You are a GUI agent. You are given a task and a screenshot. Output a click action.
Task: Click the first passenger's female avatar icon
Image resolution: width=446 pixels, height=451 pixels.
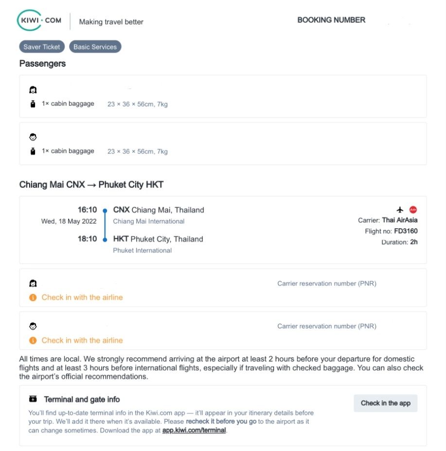coord(33,90)
